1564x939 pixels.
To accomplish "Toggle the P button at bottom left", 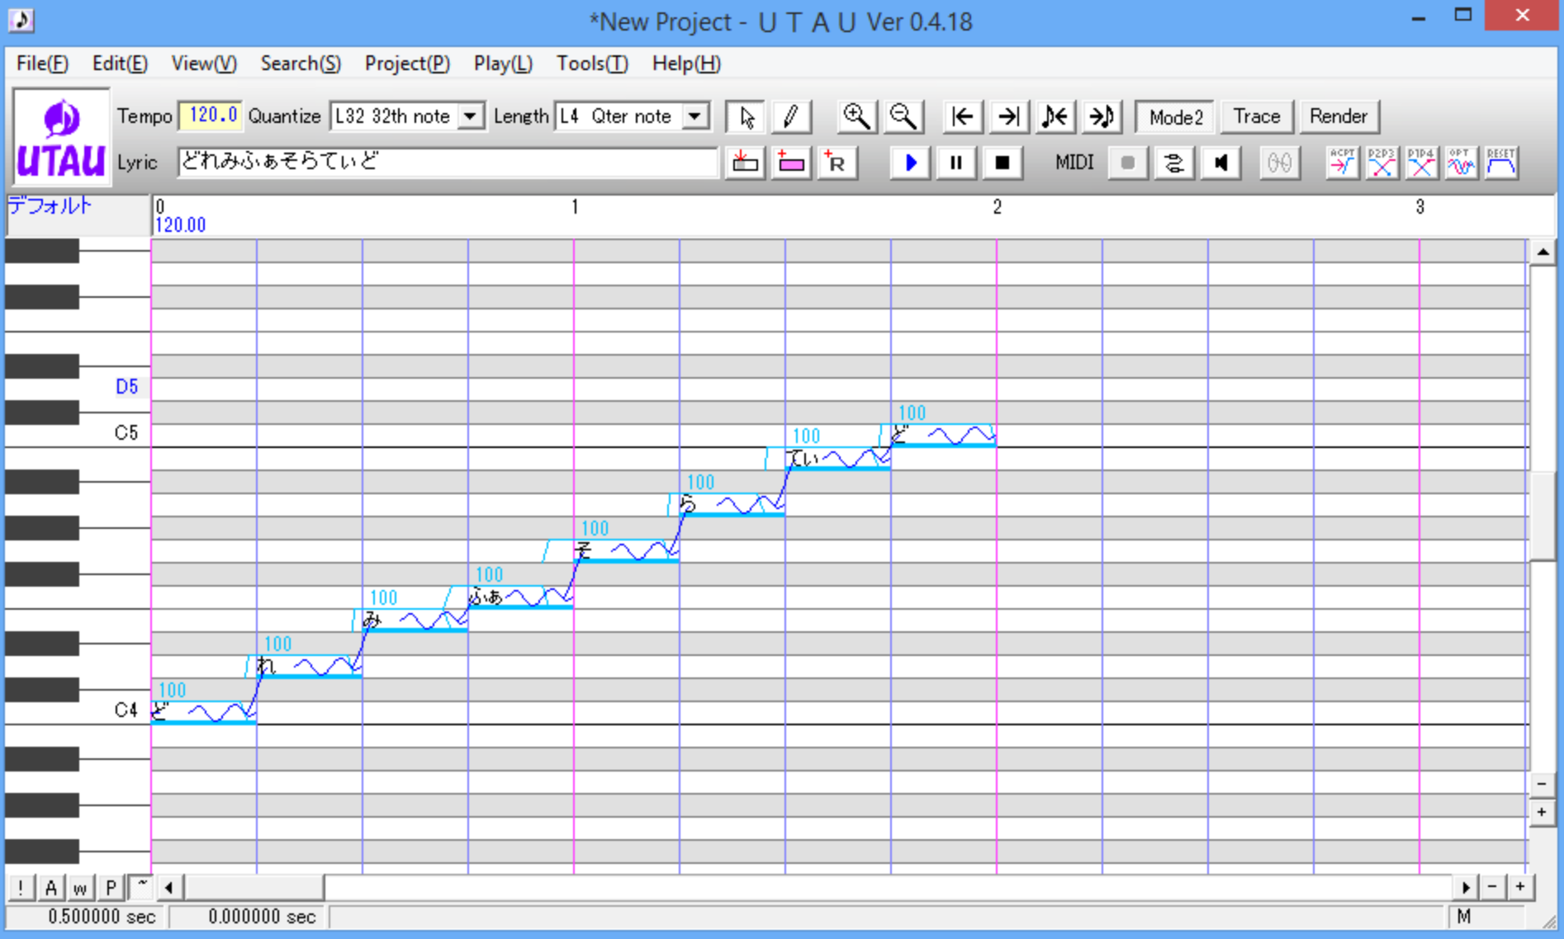I will [111, 887].
